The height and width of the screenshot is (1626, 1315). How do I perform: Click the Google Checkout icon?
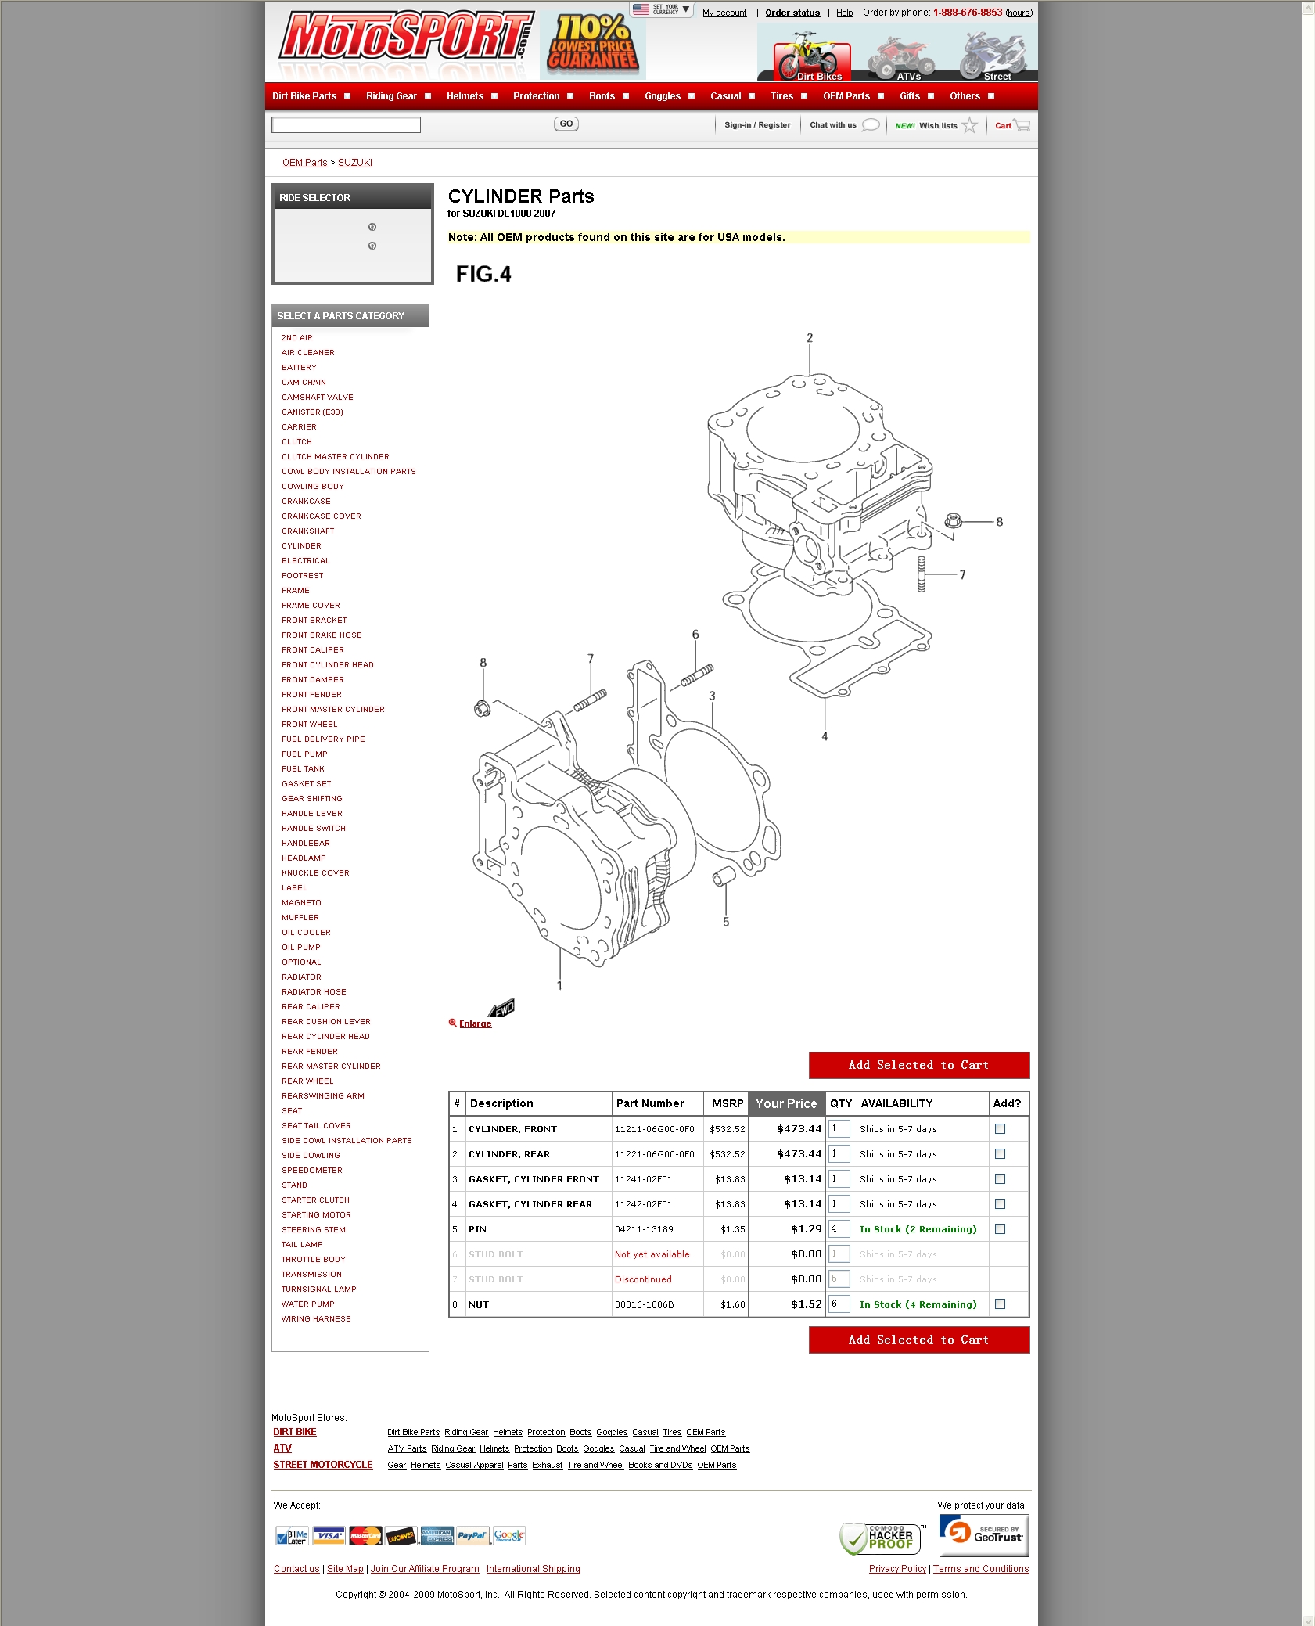(508, 1536)
